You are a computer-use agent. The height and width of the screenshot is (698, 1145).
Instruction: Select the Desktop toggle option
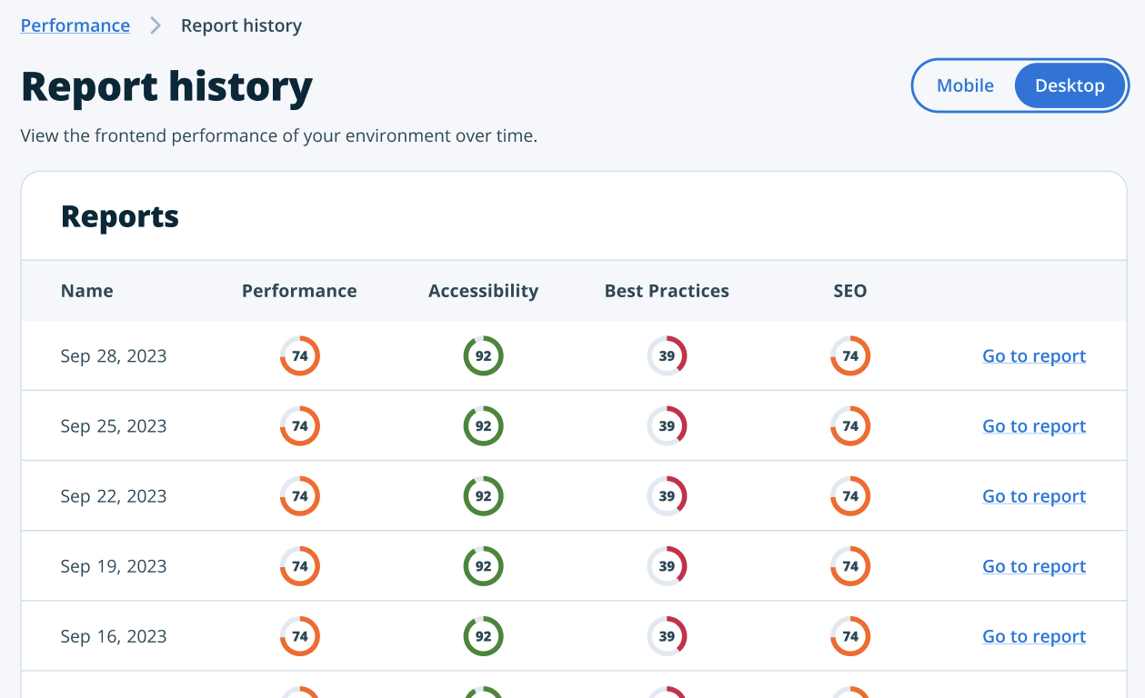coord(1070,85)
